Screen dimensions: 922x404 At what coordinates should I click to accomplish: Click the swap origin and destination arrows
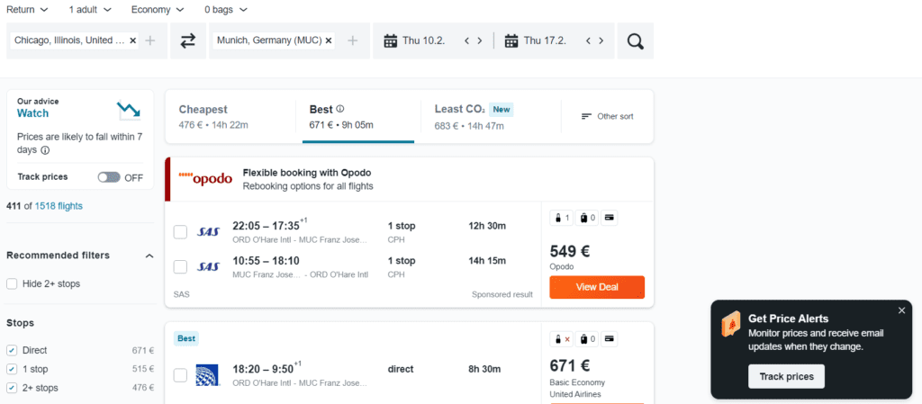point(188,40)
